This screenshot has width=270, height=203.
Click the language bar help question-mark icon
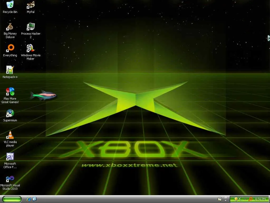[x=220, y=199]
